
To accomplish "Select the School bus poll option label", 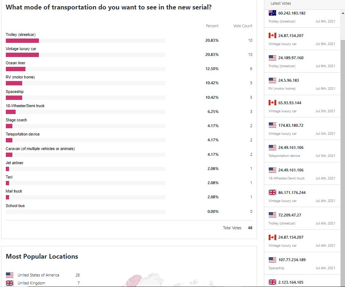I will 14,206.
